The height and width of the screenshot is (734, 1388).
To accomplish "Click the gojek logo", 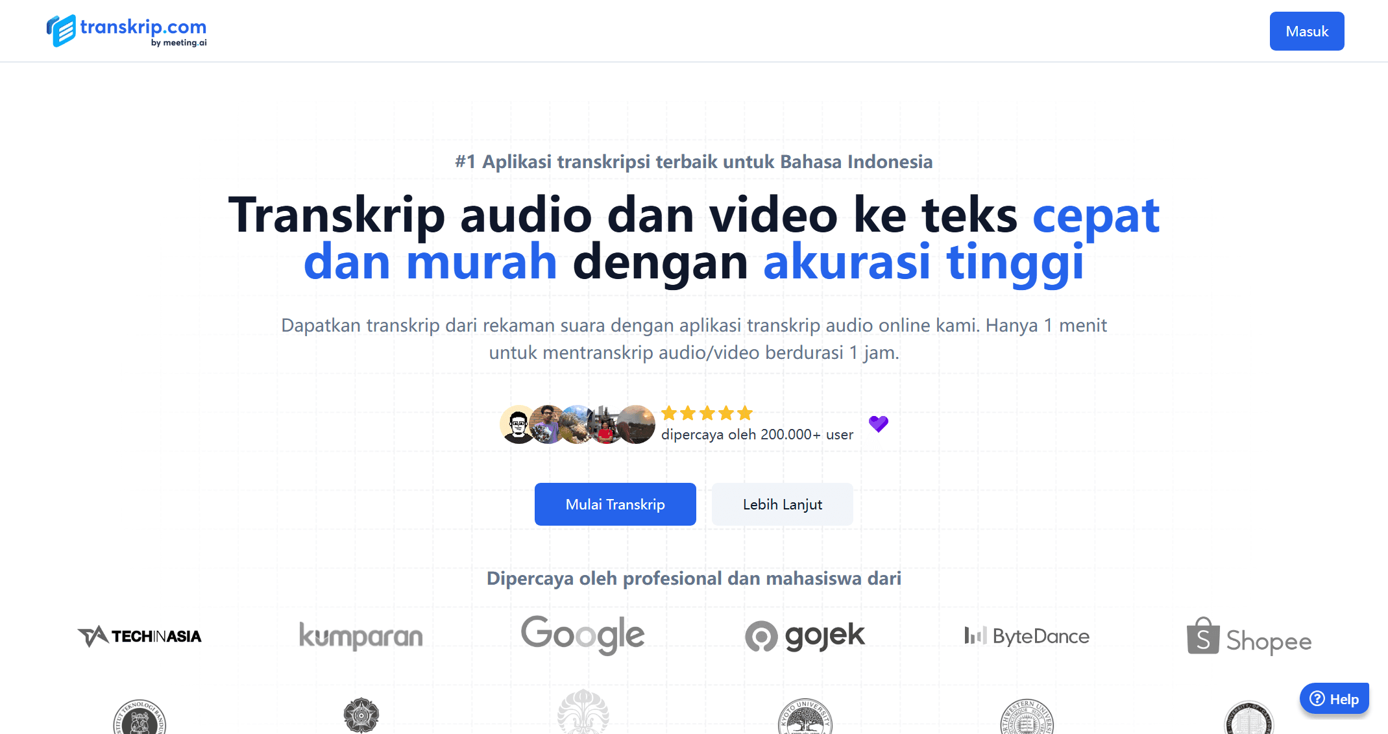I will tap(805, 636).
